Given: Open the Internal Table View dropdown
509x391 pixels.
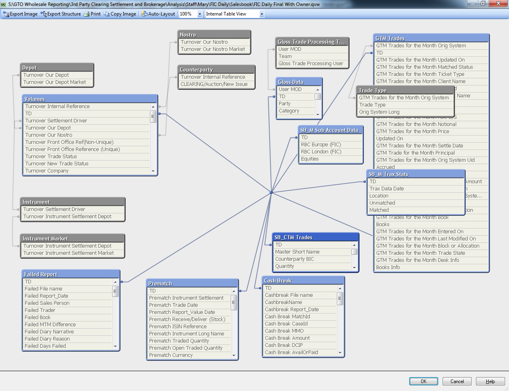Looking at the screenshot, I should tap(262, 14).
